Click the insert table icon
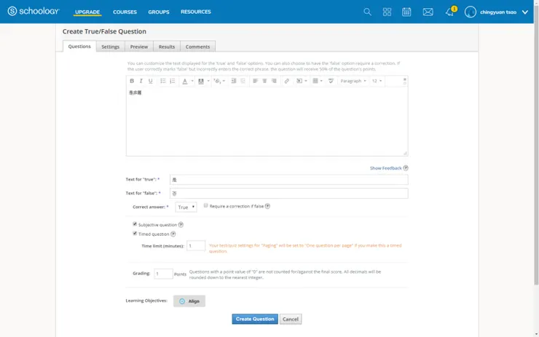This screenshot has height=337, width=539. 315,81
